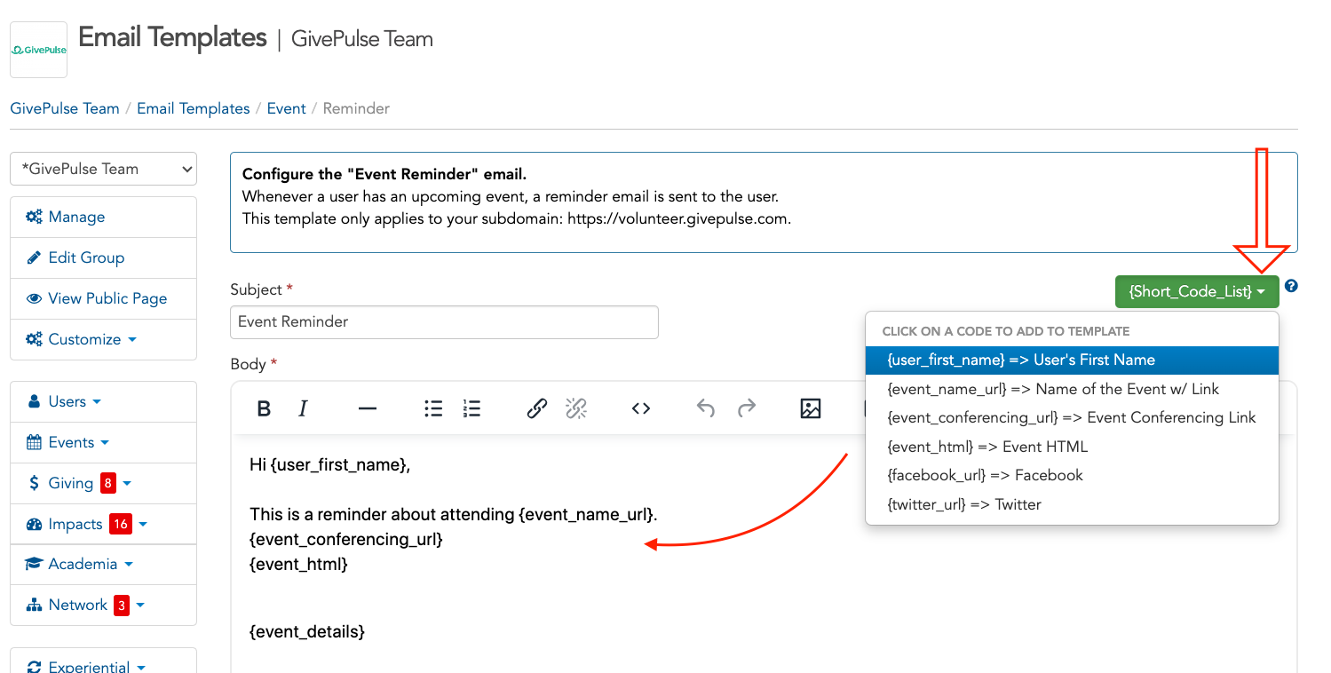Go to View Public Page
The image size is (1331, 673).
[107, 298]
